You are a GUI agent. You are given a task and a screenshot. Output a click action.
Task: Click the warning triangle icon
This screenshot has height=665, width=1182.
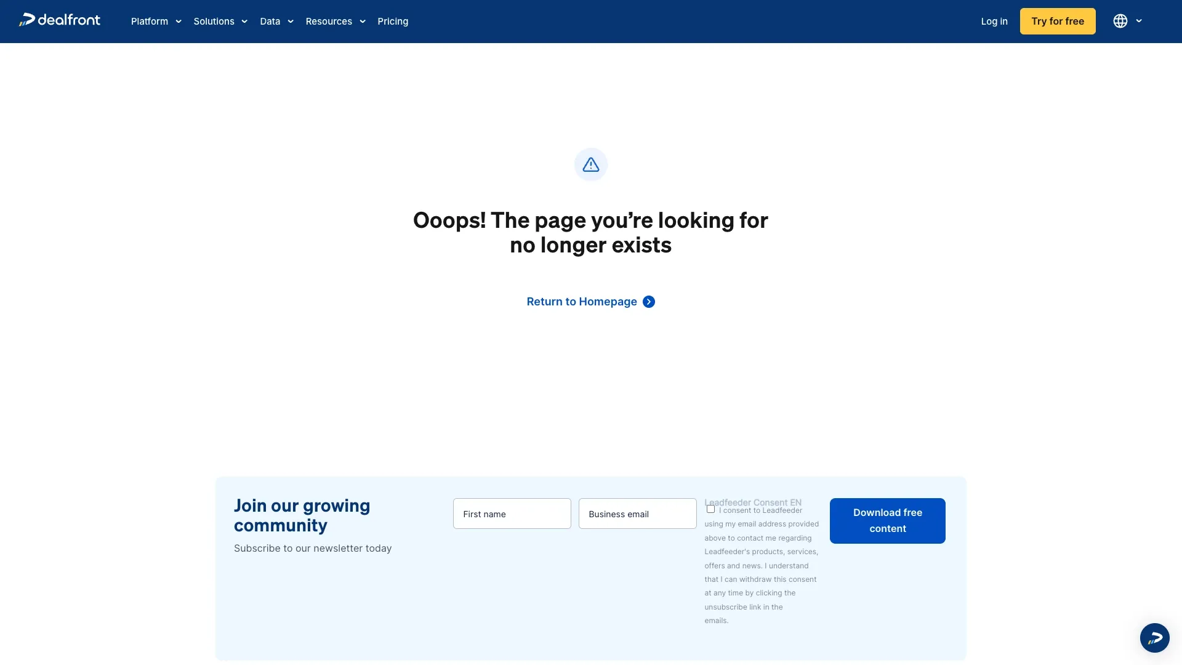pos(590,164)
